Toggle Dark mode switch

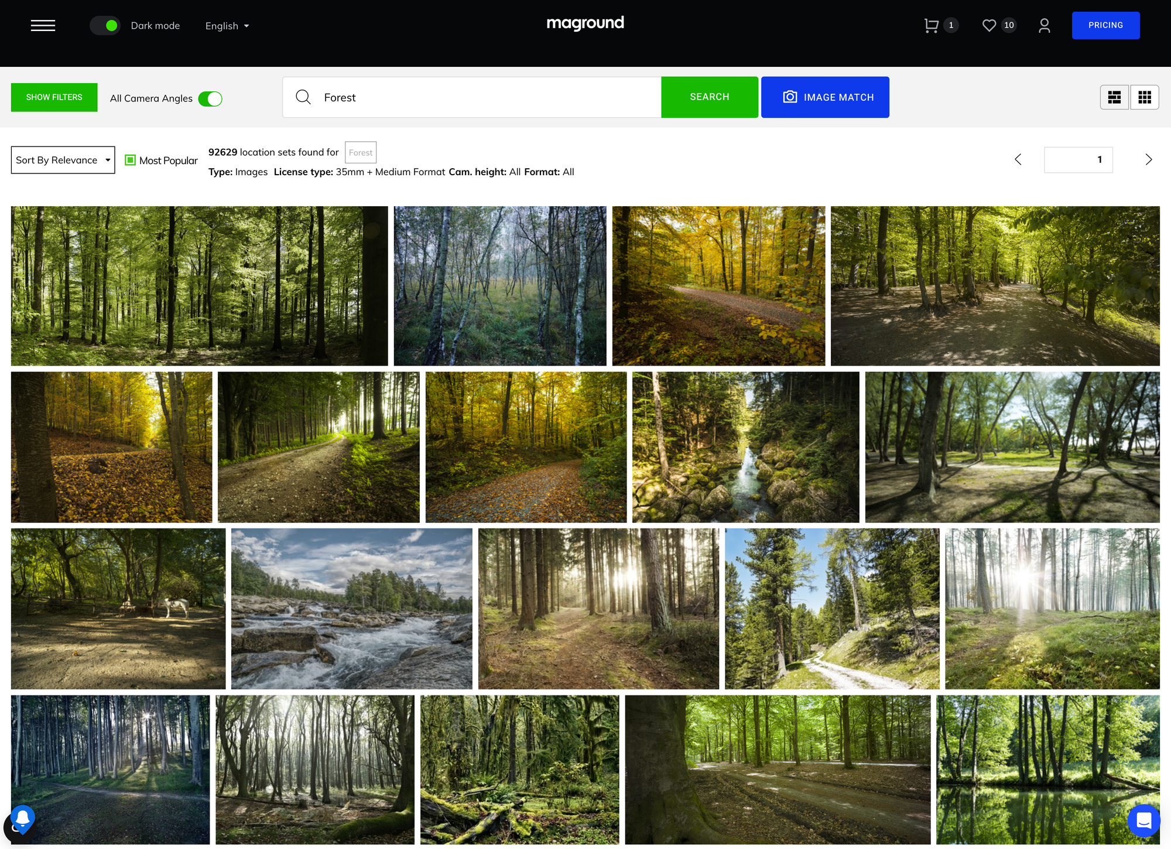(105, 26)
